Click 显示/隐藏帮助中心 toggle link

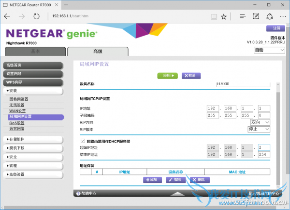tap(264, 194)
